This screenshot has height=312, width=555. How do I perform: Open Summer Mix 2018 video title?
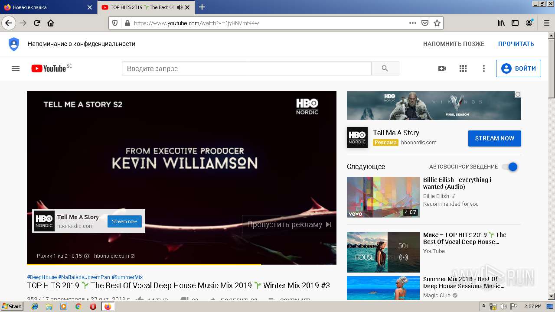coord(464,283)
